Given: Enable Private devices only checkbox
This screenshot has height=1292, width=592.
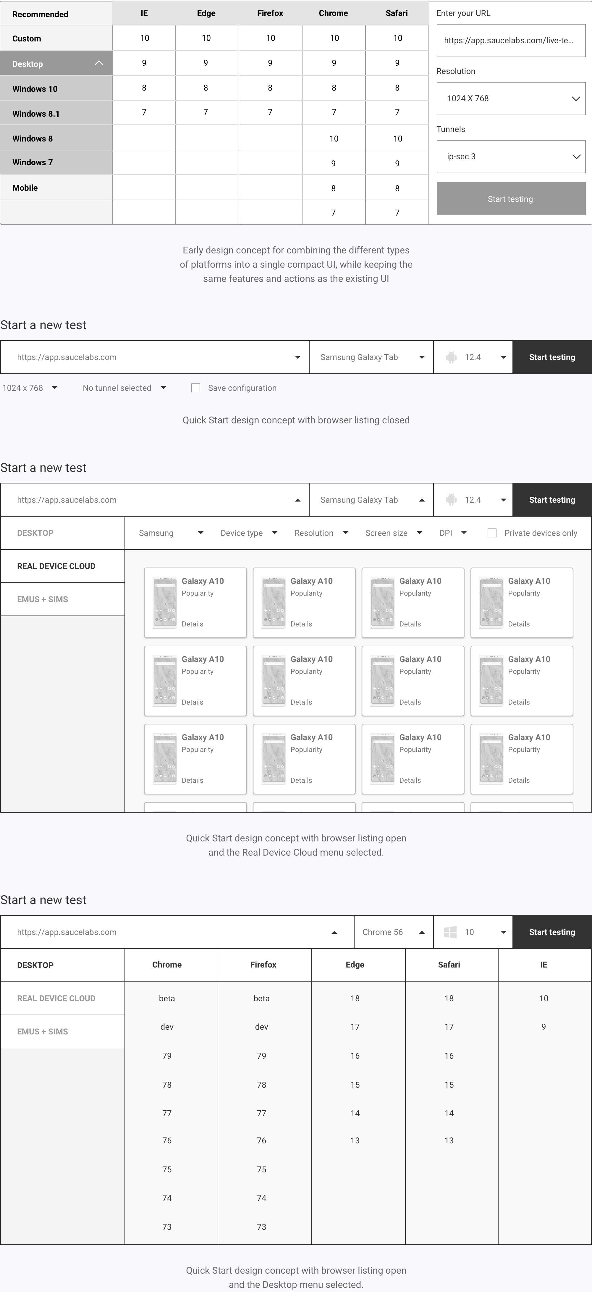Looking at the screenshot, I should (x=492, y=533).
